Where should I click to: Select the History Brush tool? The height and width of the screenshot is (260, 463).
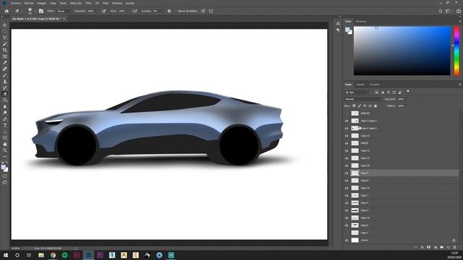tap(5, 87)
